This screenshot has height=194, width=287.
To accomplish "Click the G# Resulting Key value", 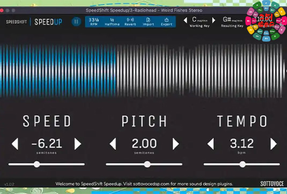I will (x=232, y=20).
